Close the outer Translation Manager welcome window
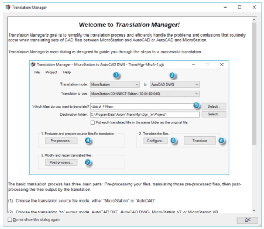The height and width of the screenshot is (229, 264). tap(254, 7)
